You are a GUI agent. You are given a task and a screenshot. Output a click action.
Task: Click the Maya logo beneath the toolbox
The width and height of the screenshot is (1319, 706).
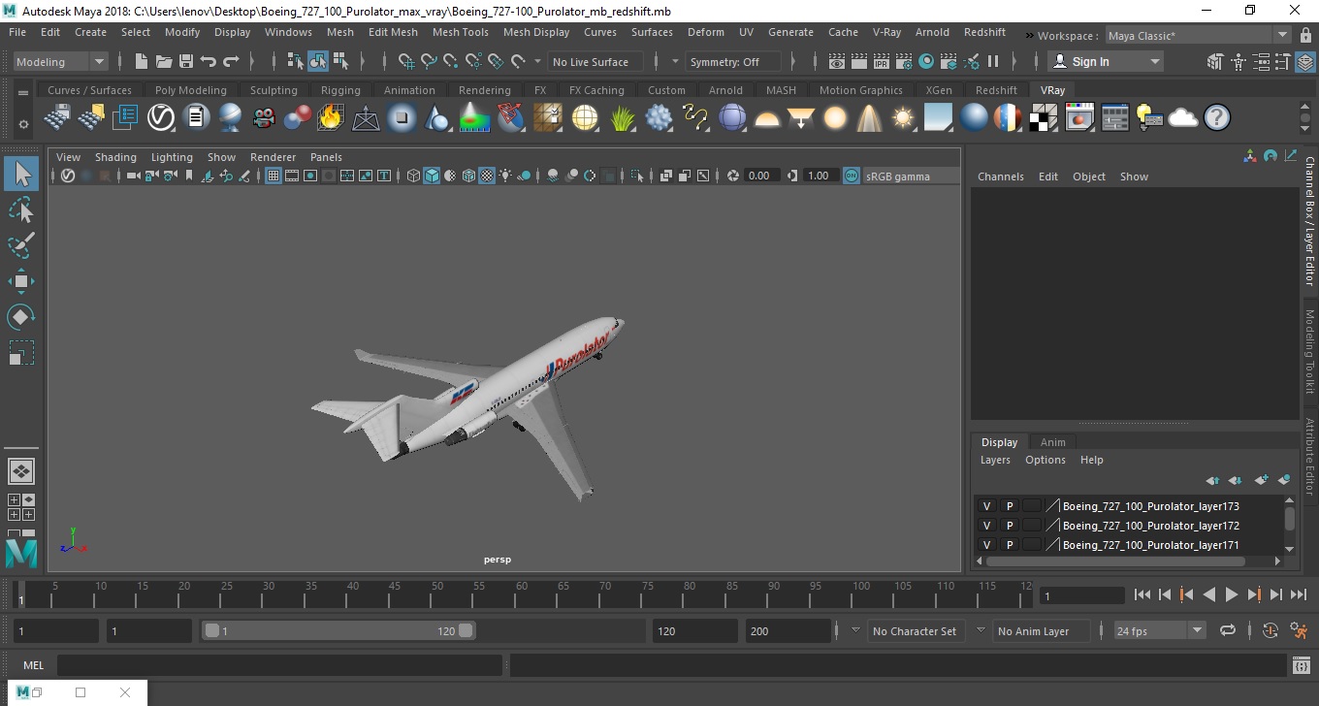[21, 553]
